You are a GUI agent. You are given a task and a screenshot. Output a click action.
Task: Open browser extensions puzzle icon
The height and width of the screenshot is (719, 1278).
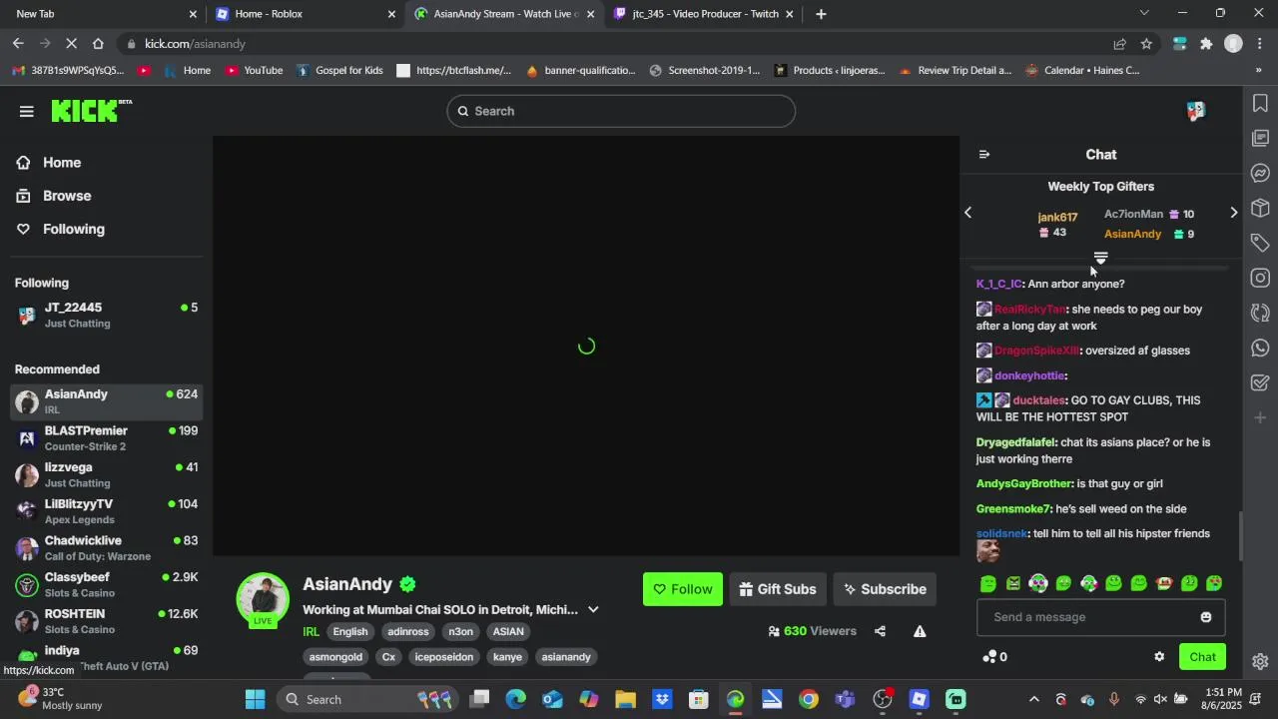point(1206,44)
